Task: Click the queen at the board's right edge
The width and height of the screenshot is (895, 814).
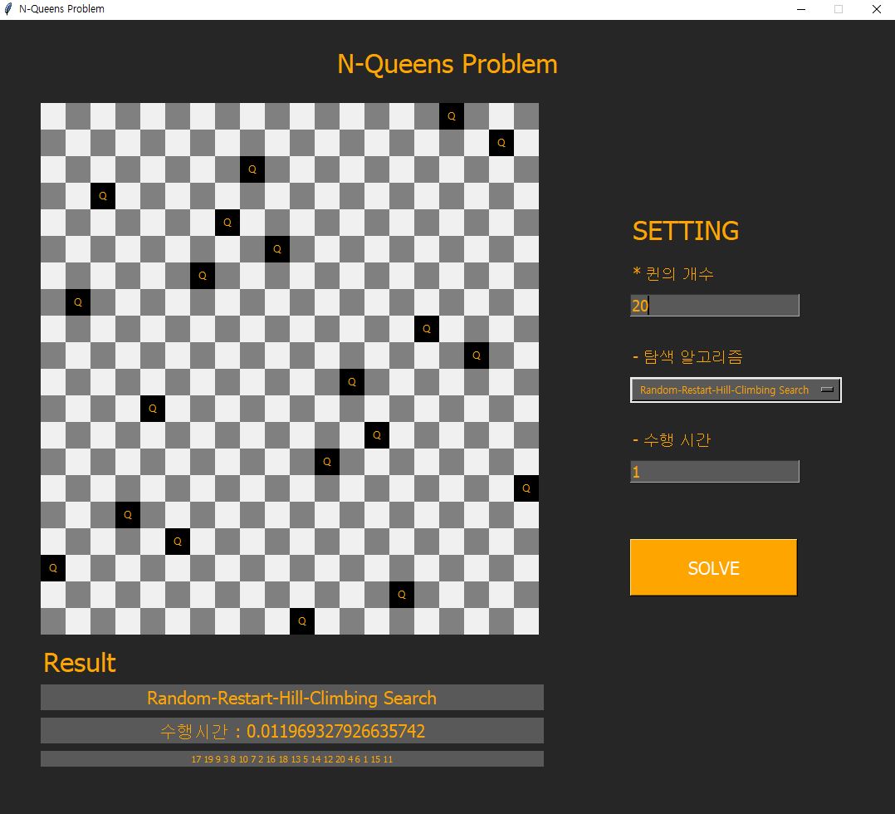Action: (526, 488)
